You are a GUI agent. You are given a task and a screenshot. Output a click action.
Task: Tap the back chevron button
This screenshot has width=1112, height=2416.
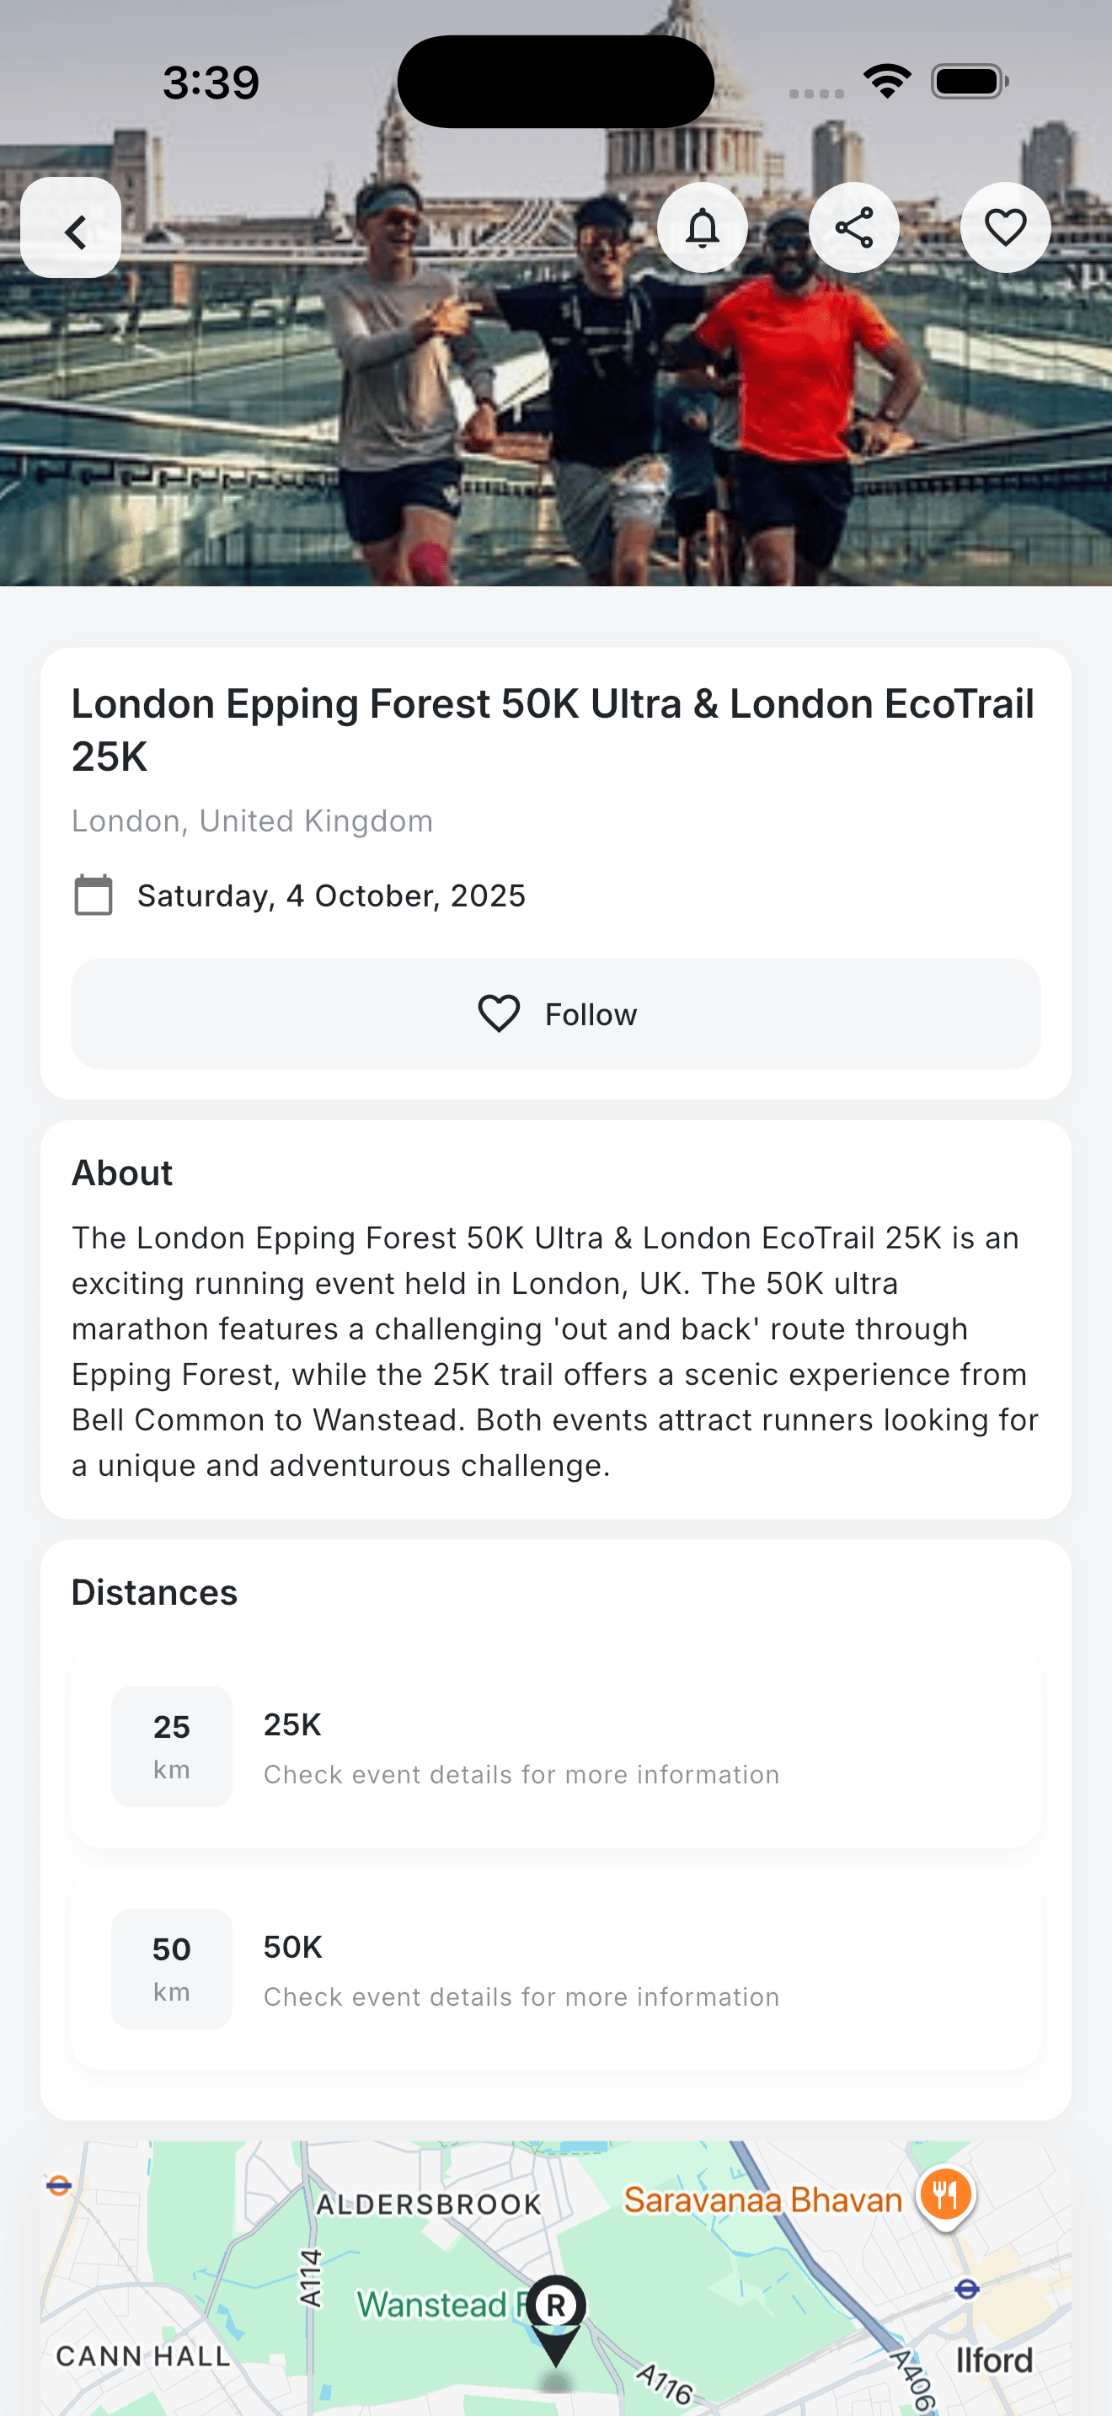pos(72,228)
